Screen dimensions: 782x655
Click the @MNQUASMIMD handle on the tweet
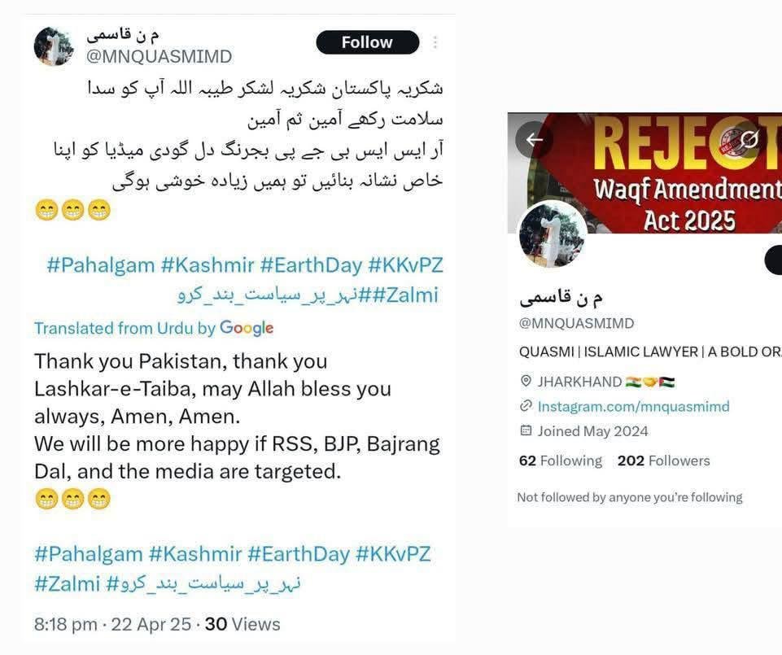(x=159, y=56)
